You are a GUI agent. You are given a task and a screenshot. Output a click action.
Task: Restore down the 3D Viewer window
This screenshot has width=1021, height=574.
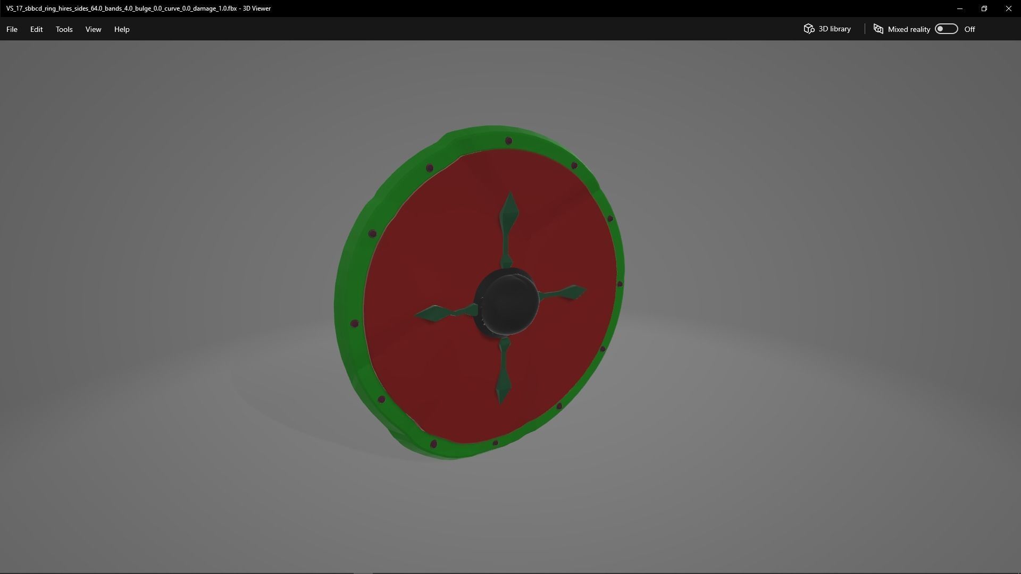click(984, 9)
